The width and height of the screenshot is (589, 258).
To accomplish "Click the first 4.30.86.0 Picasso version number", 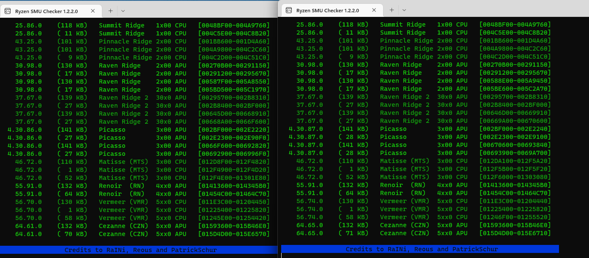I will (25, 130).
